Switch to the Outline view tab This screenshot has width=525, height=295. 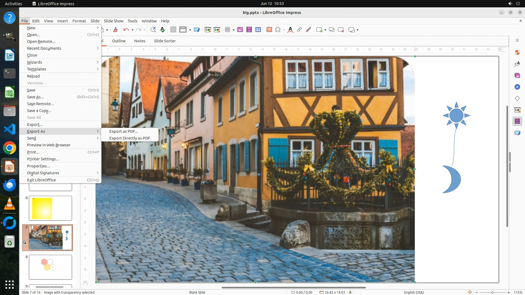coord(119,41)
